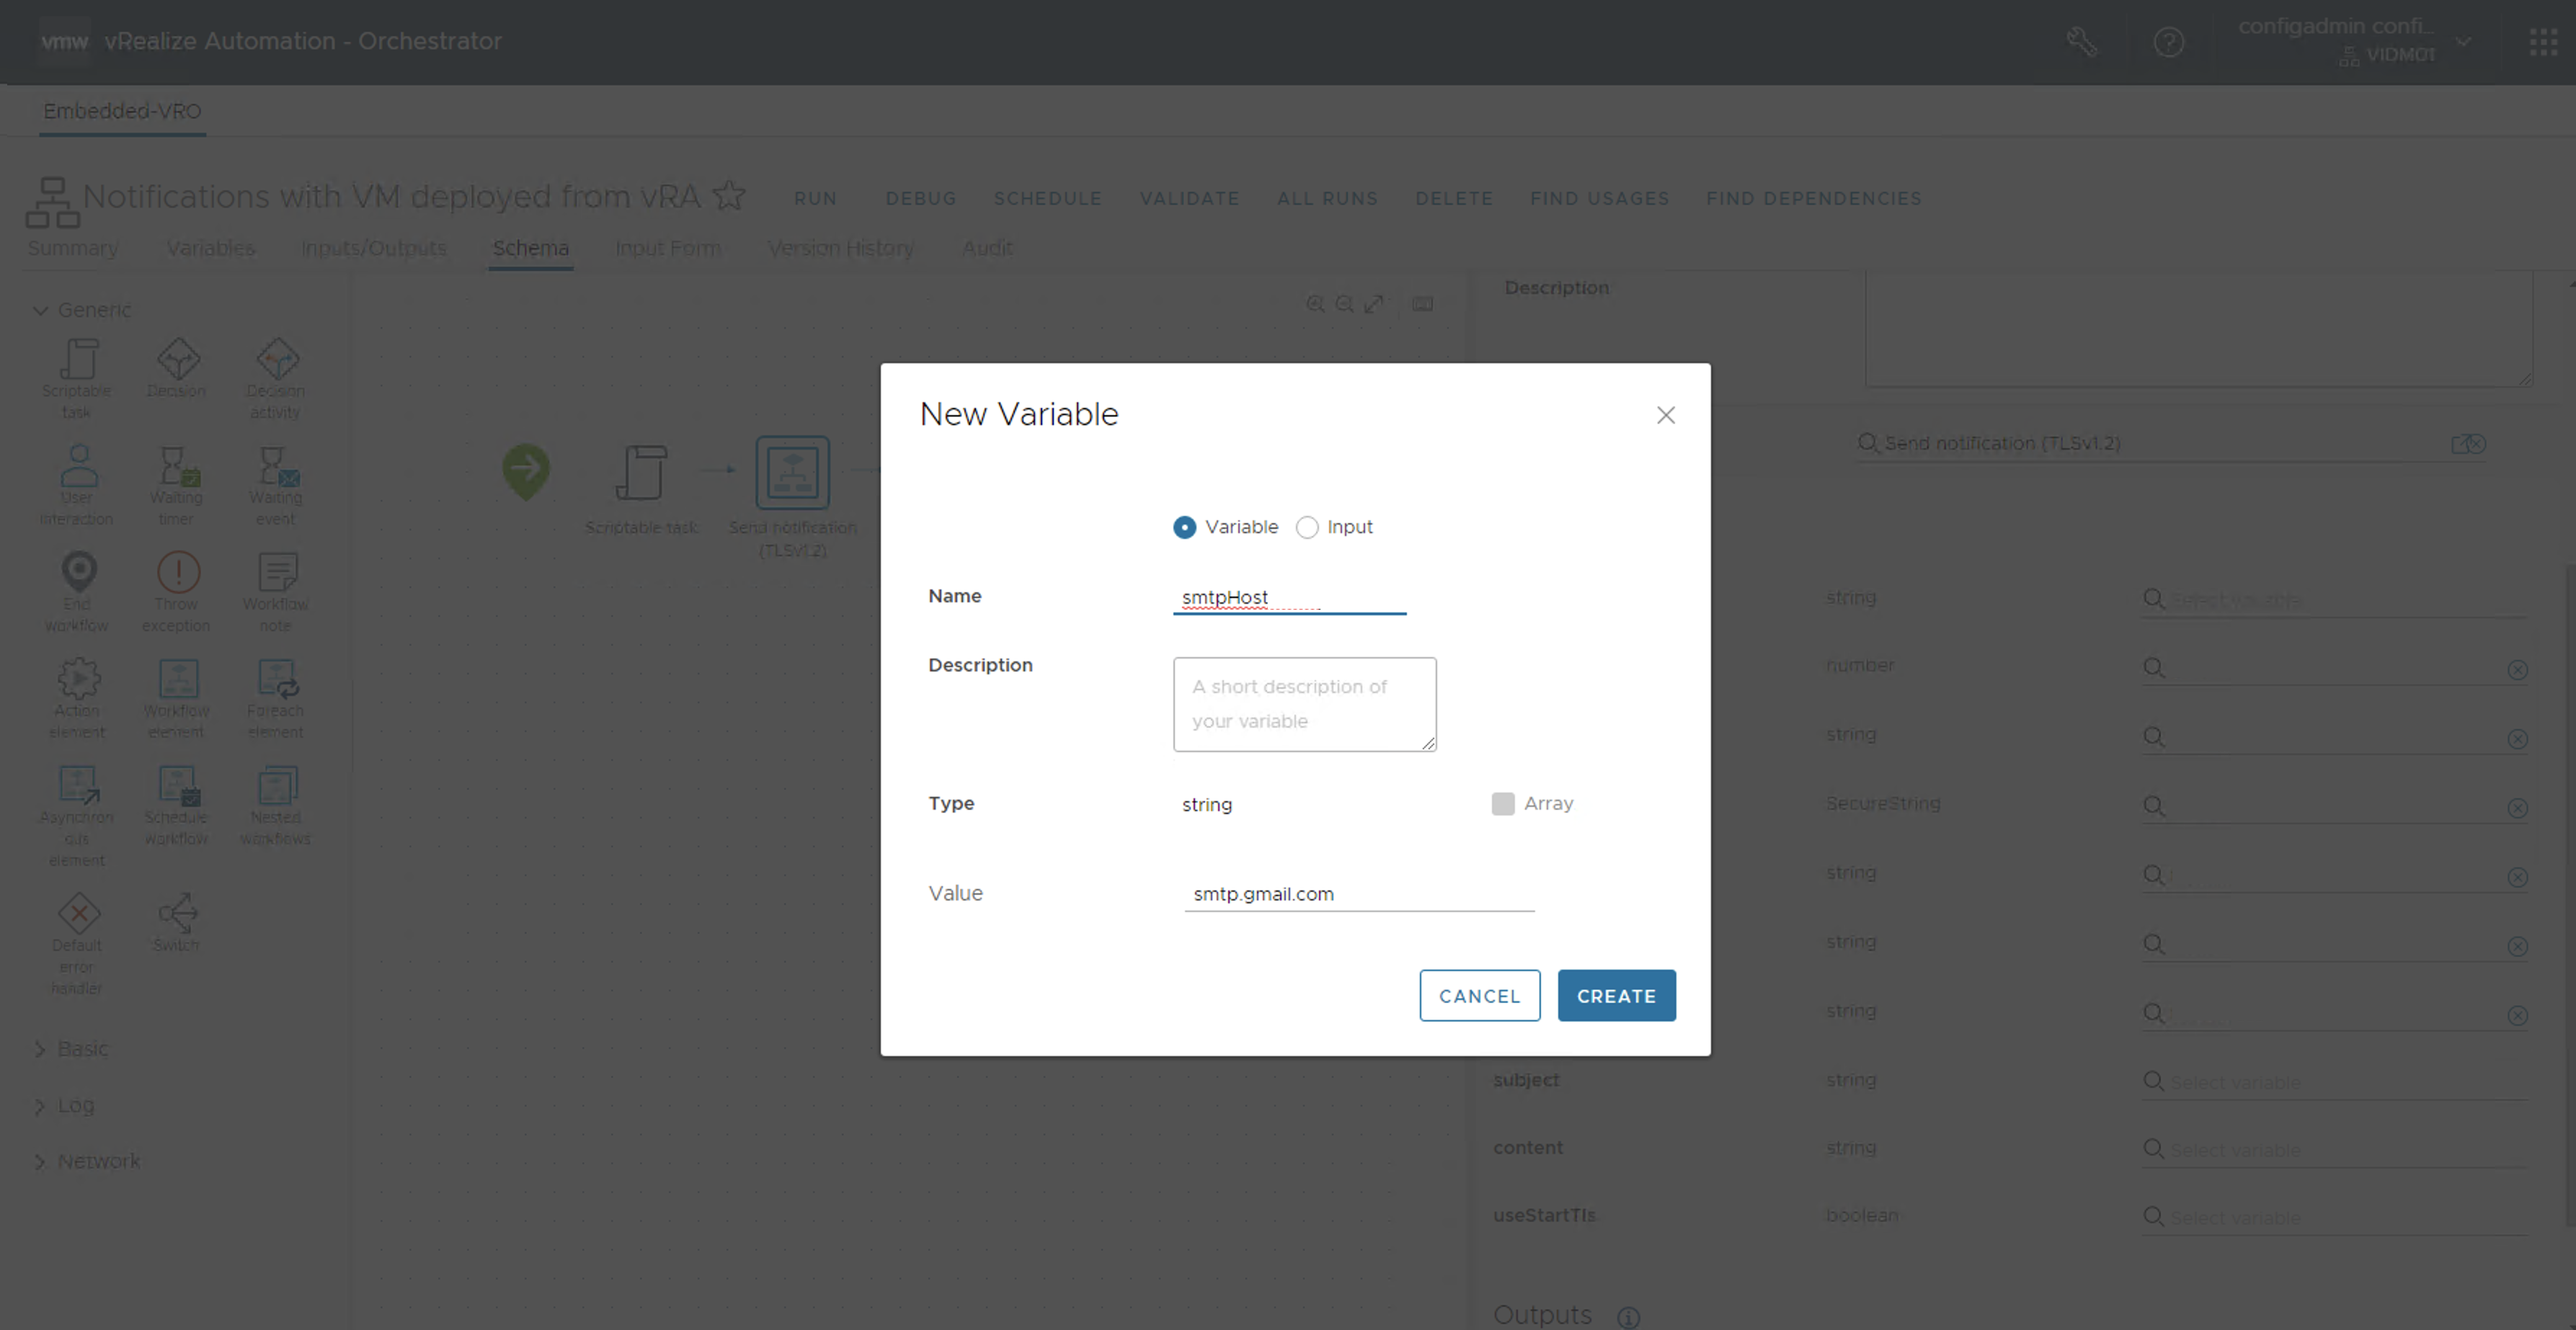This screenshot has width=2576, height=1330.
Task: Collapse the Generic palette section
Action: tap(40, 311)
